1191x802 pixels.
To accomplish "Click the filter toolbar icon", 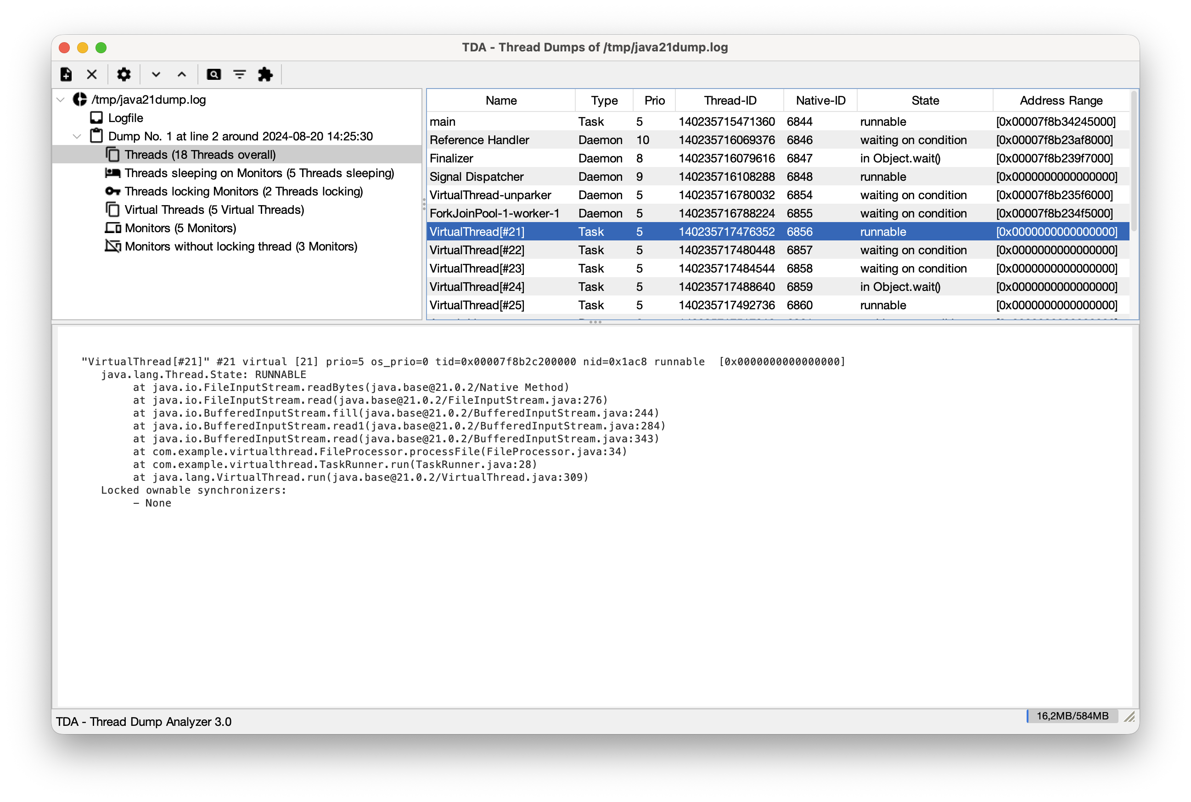I will (240, 74).
